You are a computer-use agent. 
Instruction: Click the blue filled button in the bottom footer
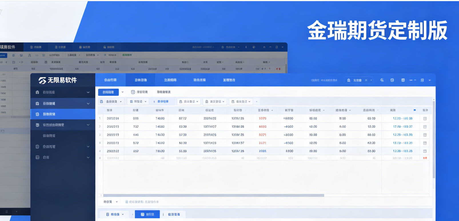point(147,214)
